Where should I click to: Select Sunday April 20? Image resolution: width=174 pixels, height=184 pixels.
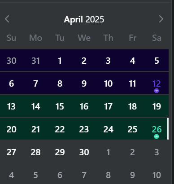[11, 129]
